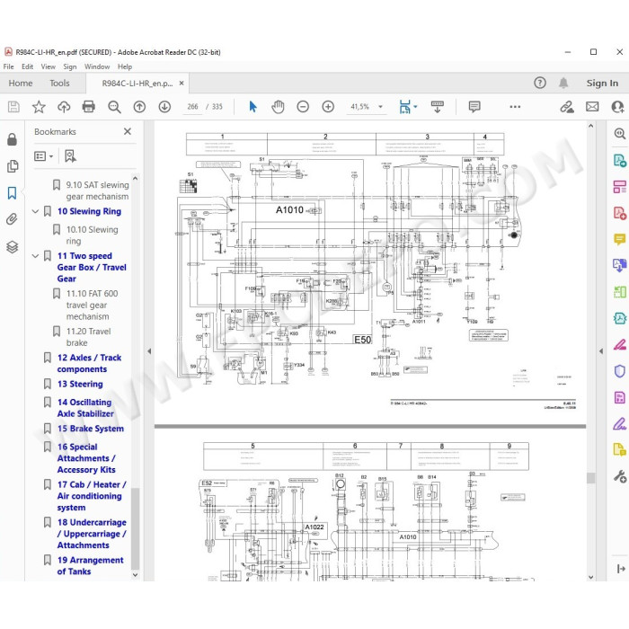Image resolution: width=629 pixels, height=629 pixels.
Task: Zoom out with minus button
Action: pyautogui.click(x=303, y=107)
